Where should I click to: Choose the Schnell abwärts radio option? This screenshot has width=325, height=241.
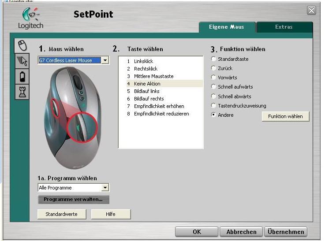(x=213, y=96)
